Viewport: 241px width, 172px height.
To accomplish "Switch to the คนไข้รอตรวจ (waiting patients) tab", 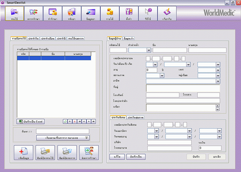I will tap(76, 39).
